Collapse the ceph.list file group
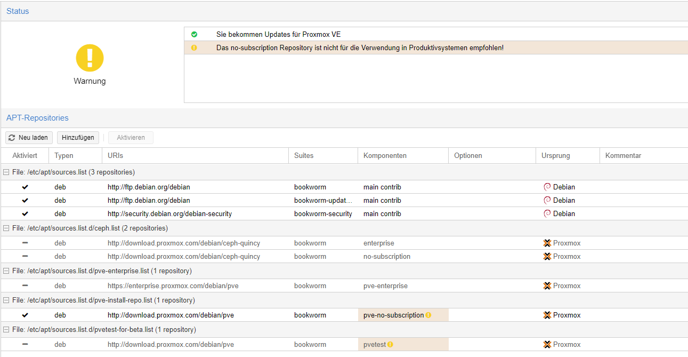This screenshot has width=688, height=357. [x=6, y=228]
